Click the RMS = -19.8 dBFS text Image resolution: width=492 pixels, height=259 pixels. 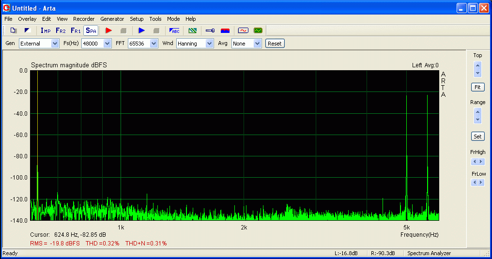55,244
